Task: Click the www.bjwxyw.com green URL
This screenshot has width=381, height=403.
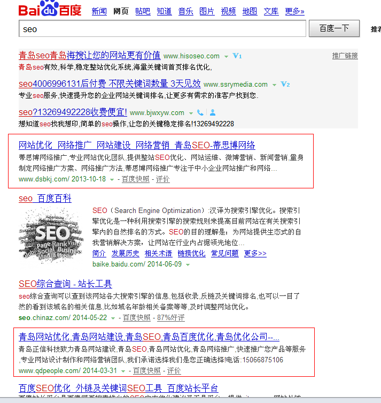Action: pos(157,112)
